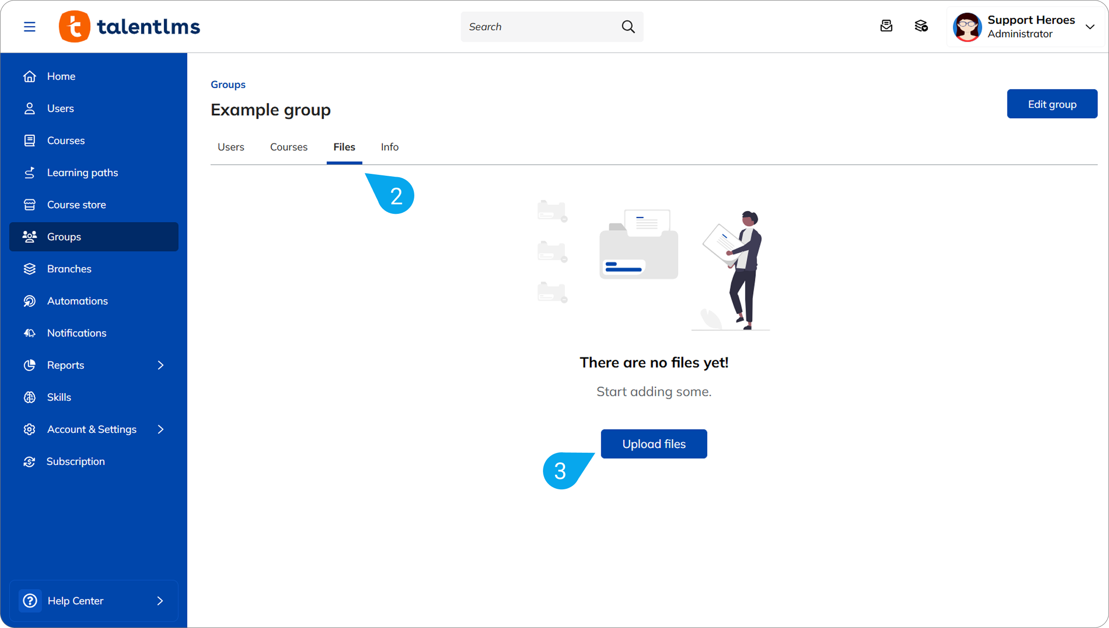Click the Edit group button
The width and height of the screenshot is (1109, 628).
(1052, 104)
